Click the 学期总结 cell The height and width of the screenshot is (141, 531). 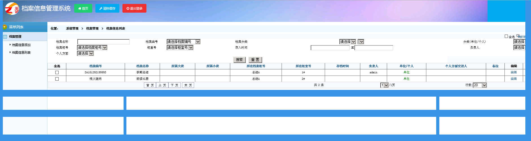(x=142, y=72)
